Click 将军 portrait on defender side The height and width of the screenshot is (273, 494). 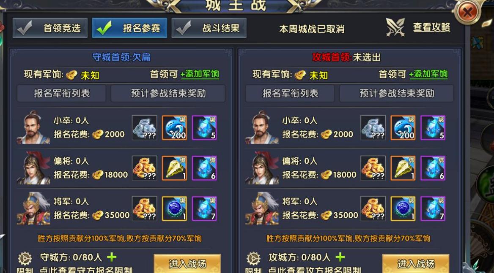pyautogui.click(x=33, y=208)
